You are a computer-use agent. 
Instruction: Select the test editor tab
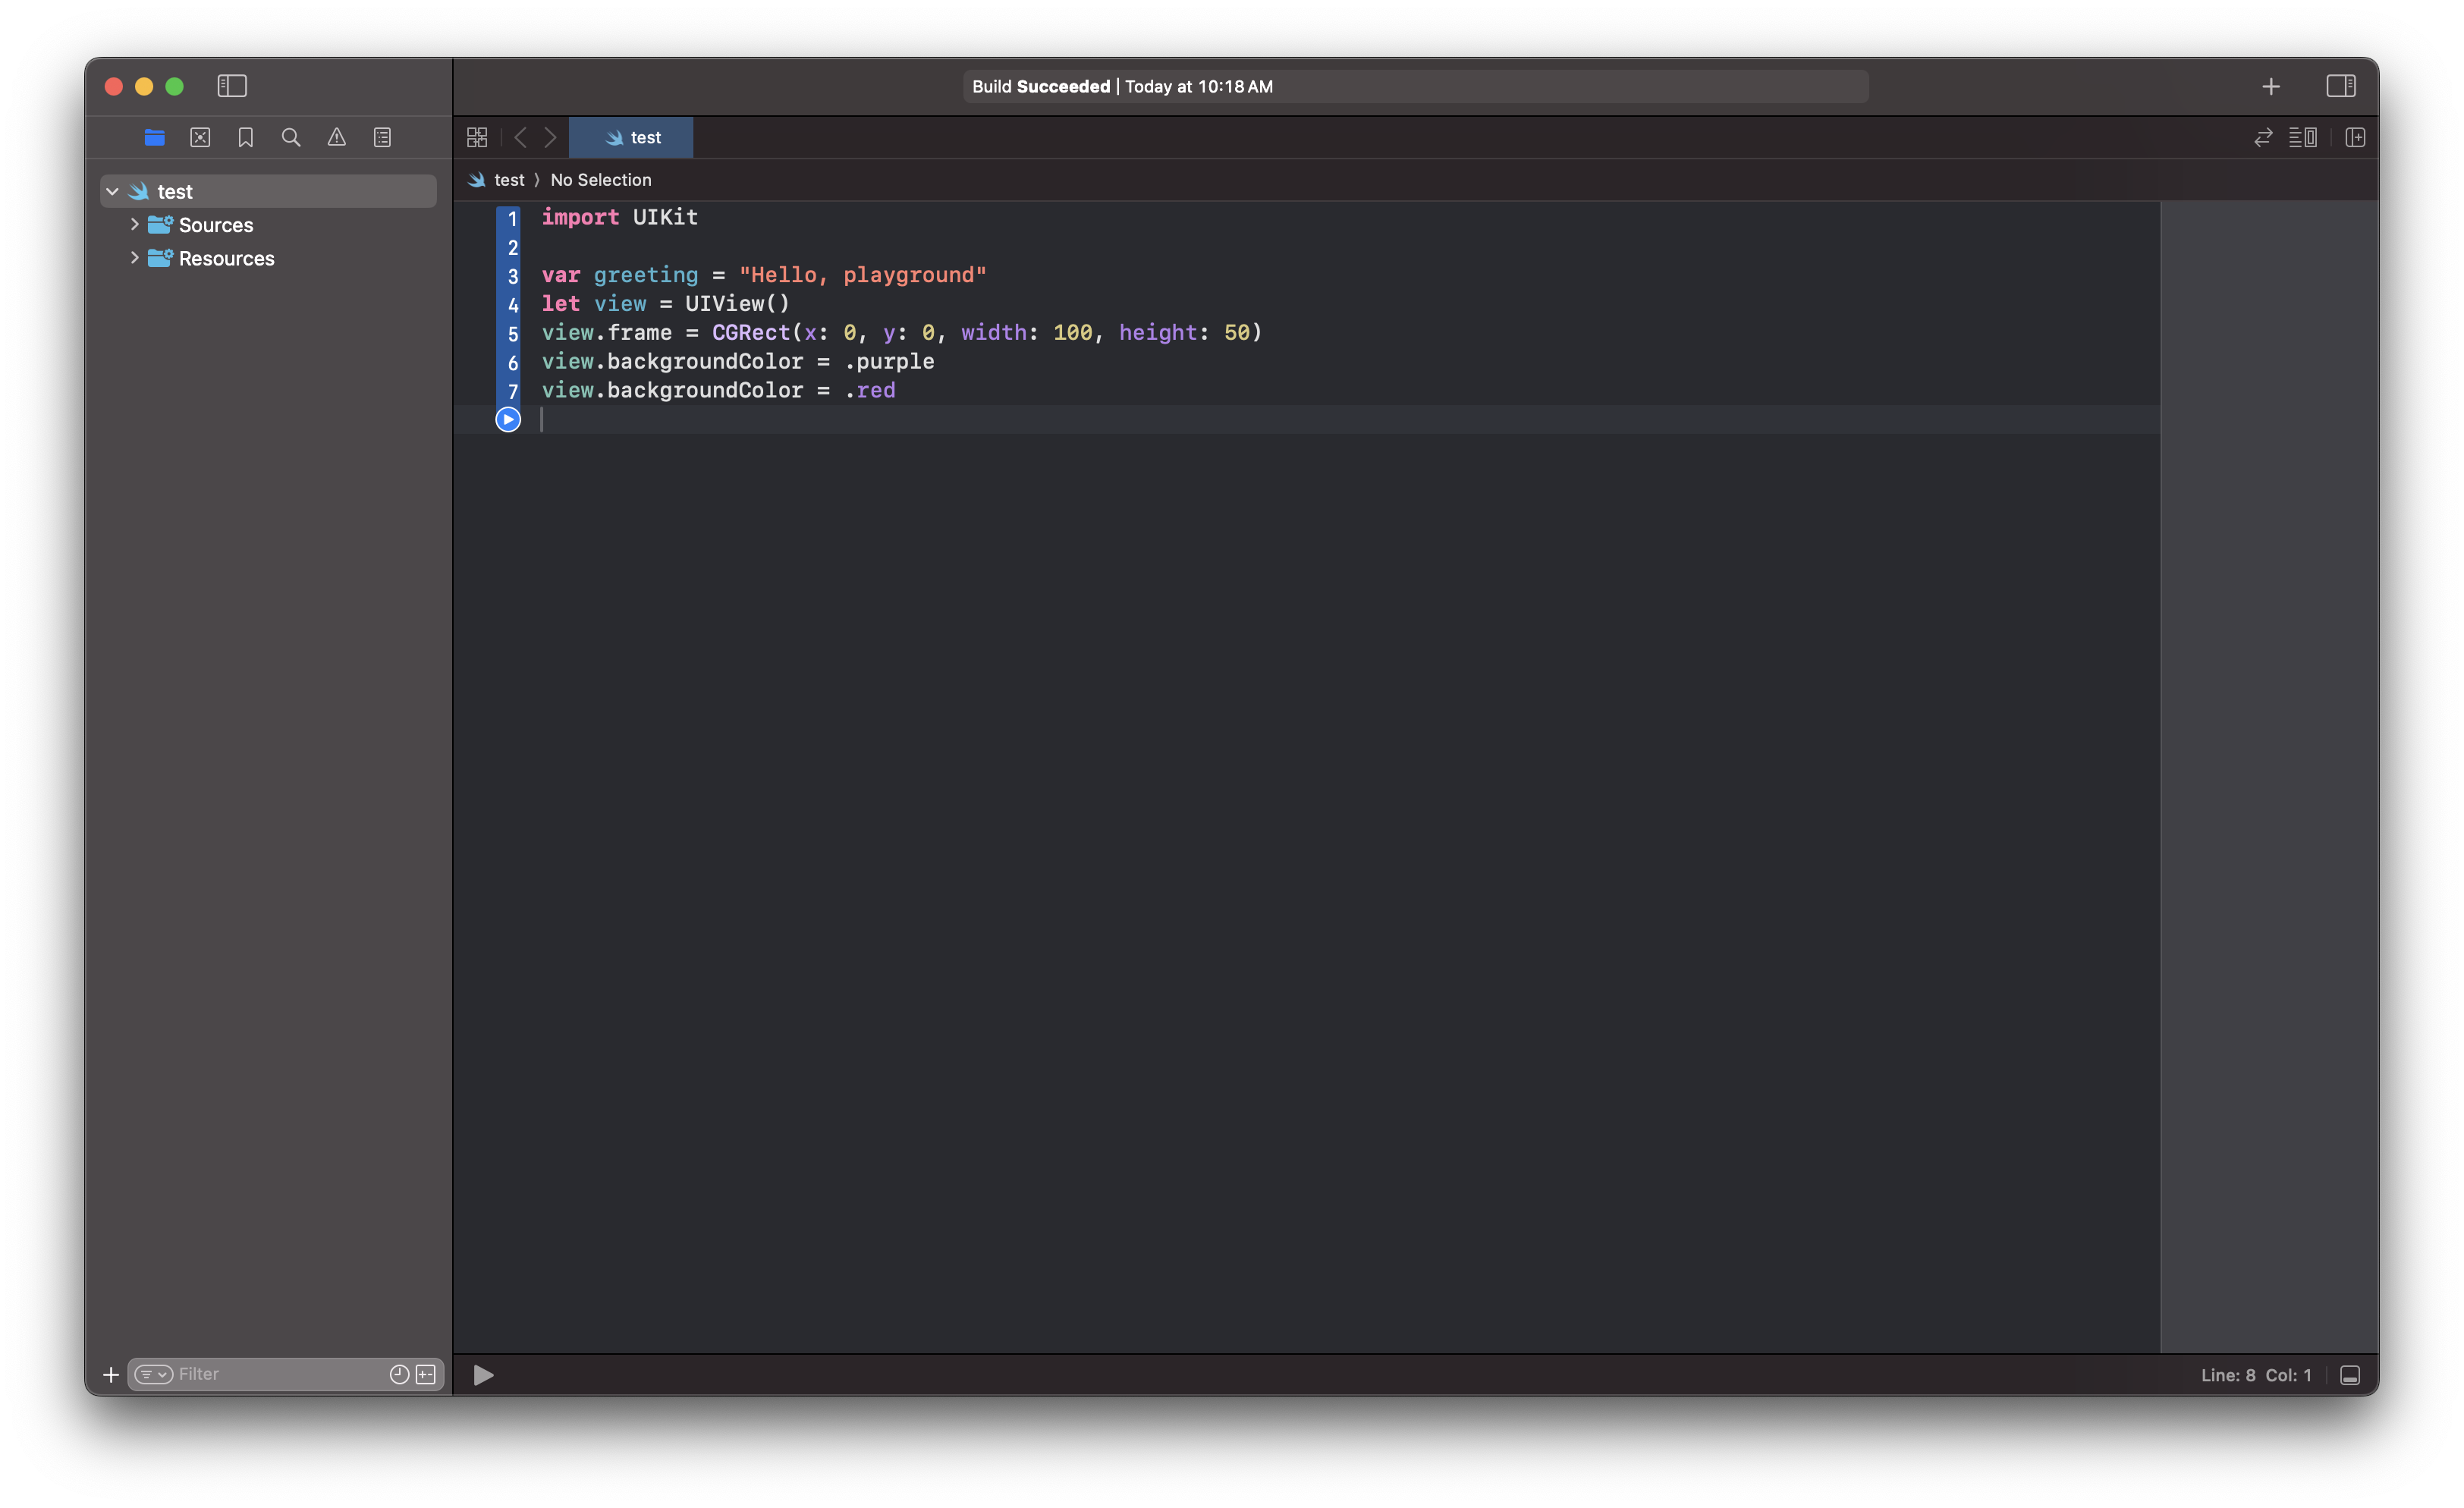(632, 137)
